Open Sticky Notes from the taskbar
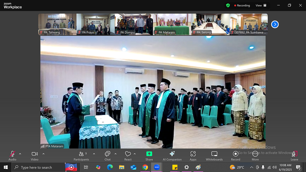306x172 pixels. click(175, 167)
